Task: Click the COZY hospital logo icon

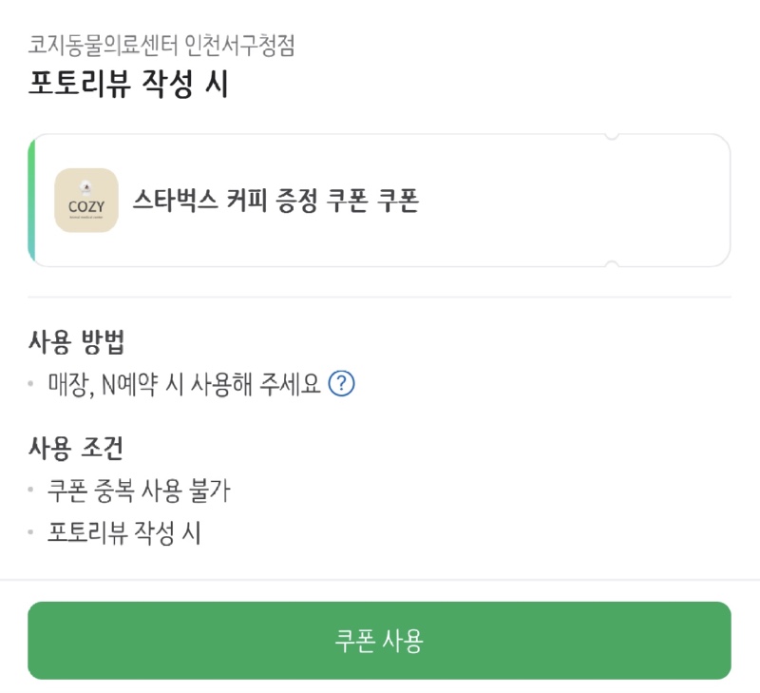Action: [x=86, y=201]
